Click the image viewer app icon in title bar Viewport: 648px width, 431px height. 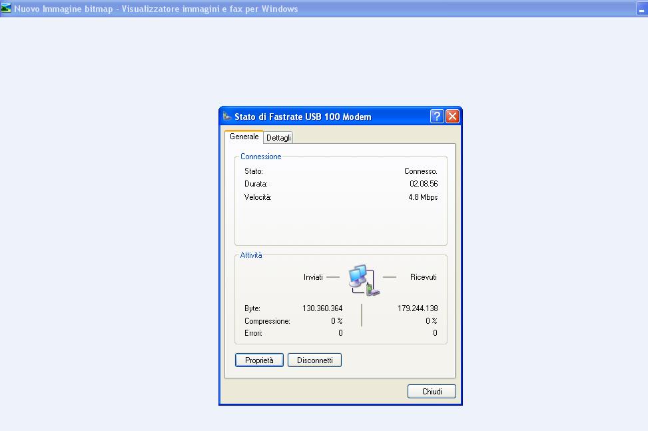coord(6,9)
